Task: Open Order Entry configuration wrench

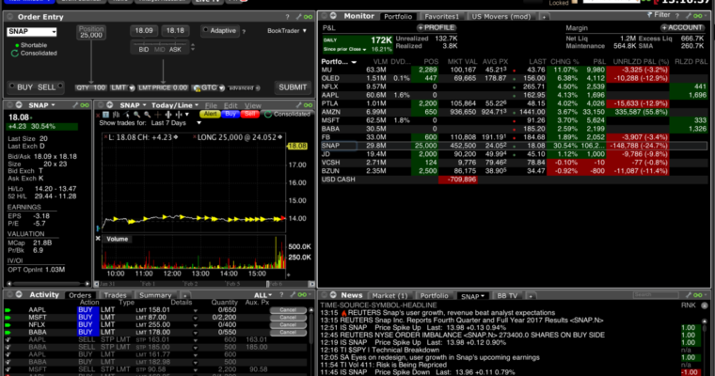Action: [x=298, y=17]
